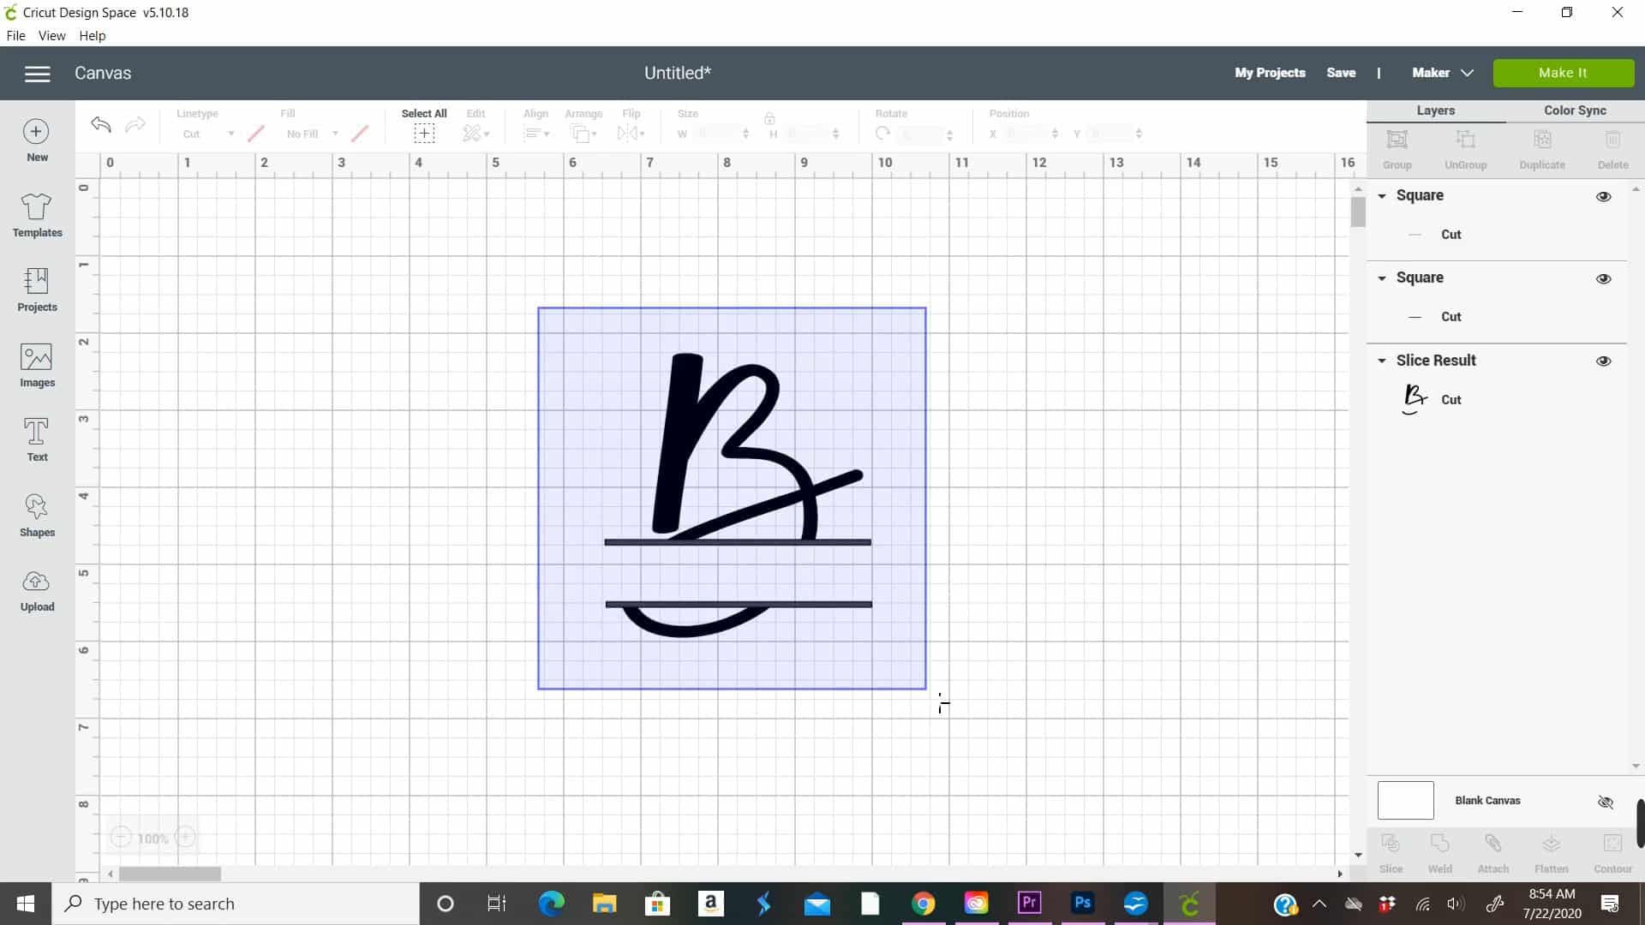
Task: Open the Upload panel
Action: (x=37, y=590)
